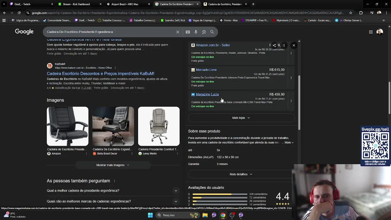Click the browser back arrow

[4, 13]
